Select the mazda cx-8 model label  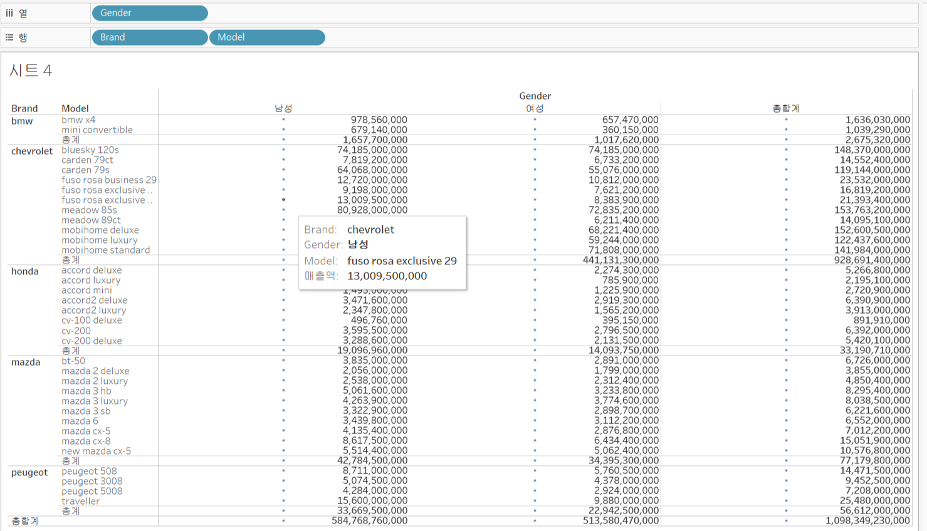[86, 441]
